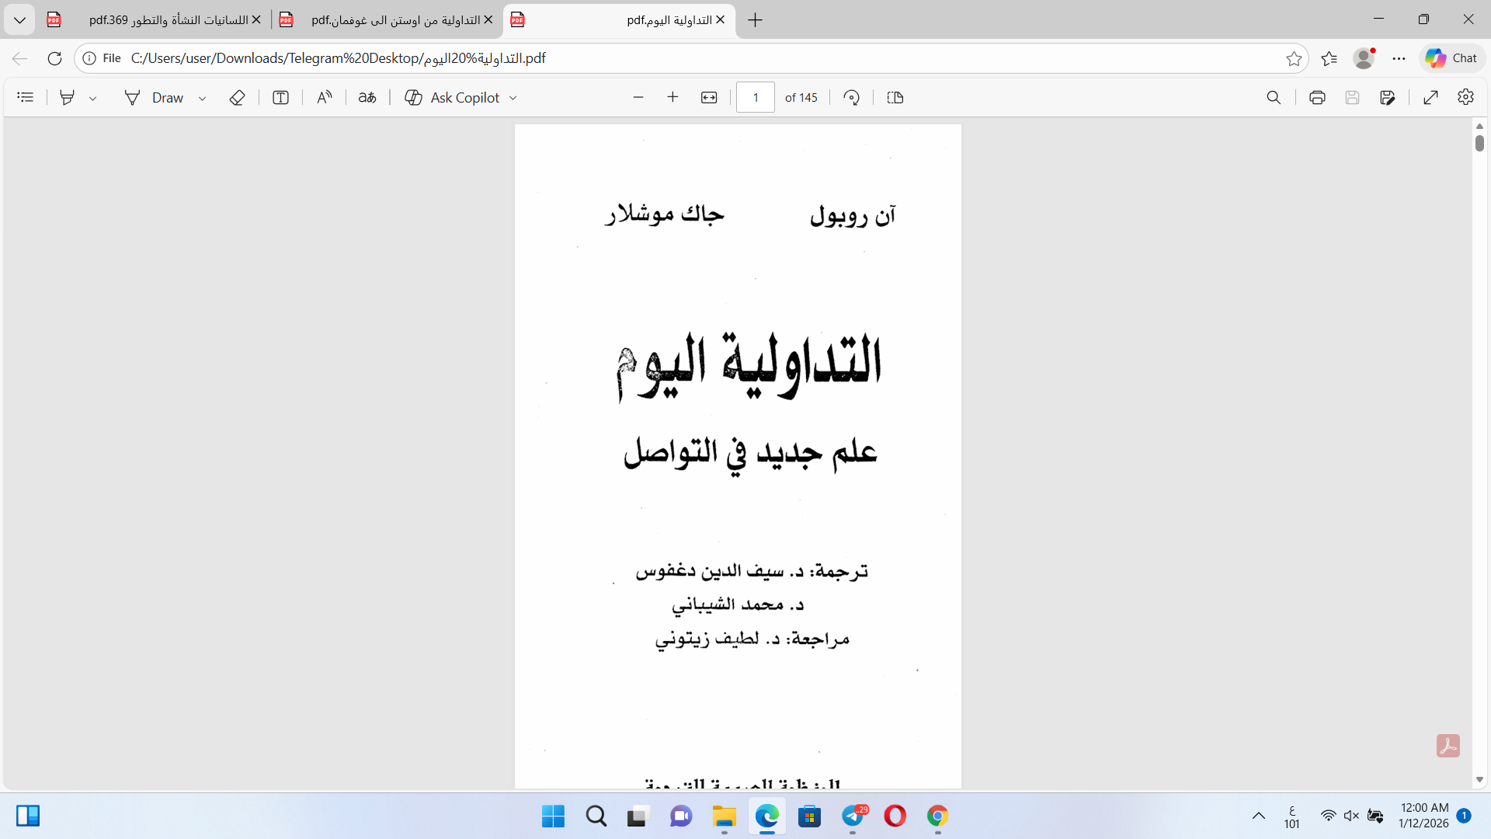1491x839 pixels.
Task: Open the tab search dropdown
Action: [19, 19]
